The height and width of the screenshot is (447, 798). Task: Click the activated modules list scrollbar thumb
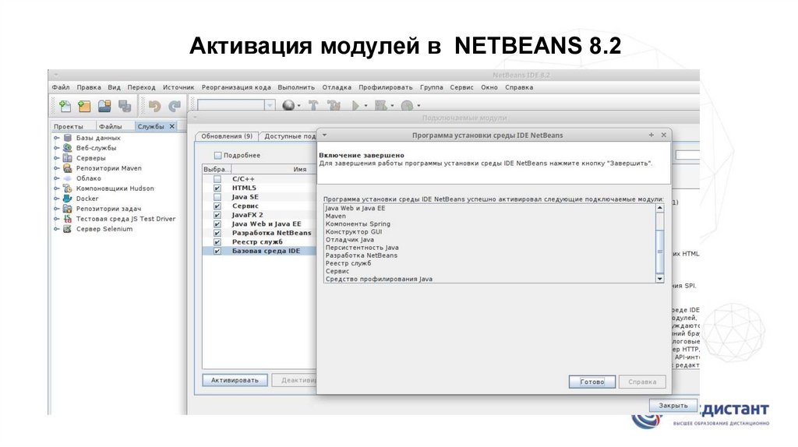(659, 252)
